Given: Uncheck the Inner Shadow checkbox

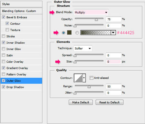Looking at the screenshot, I should (4, 42).
